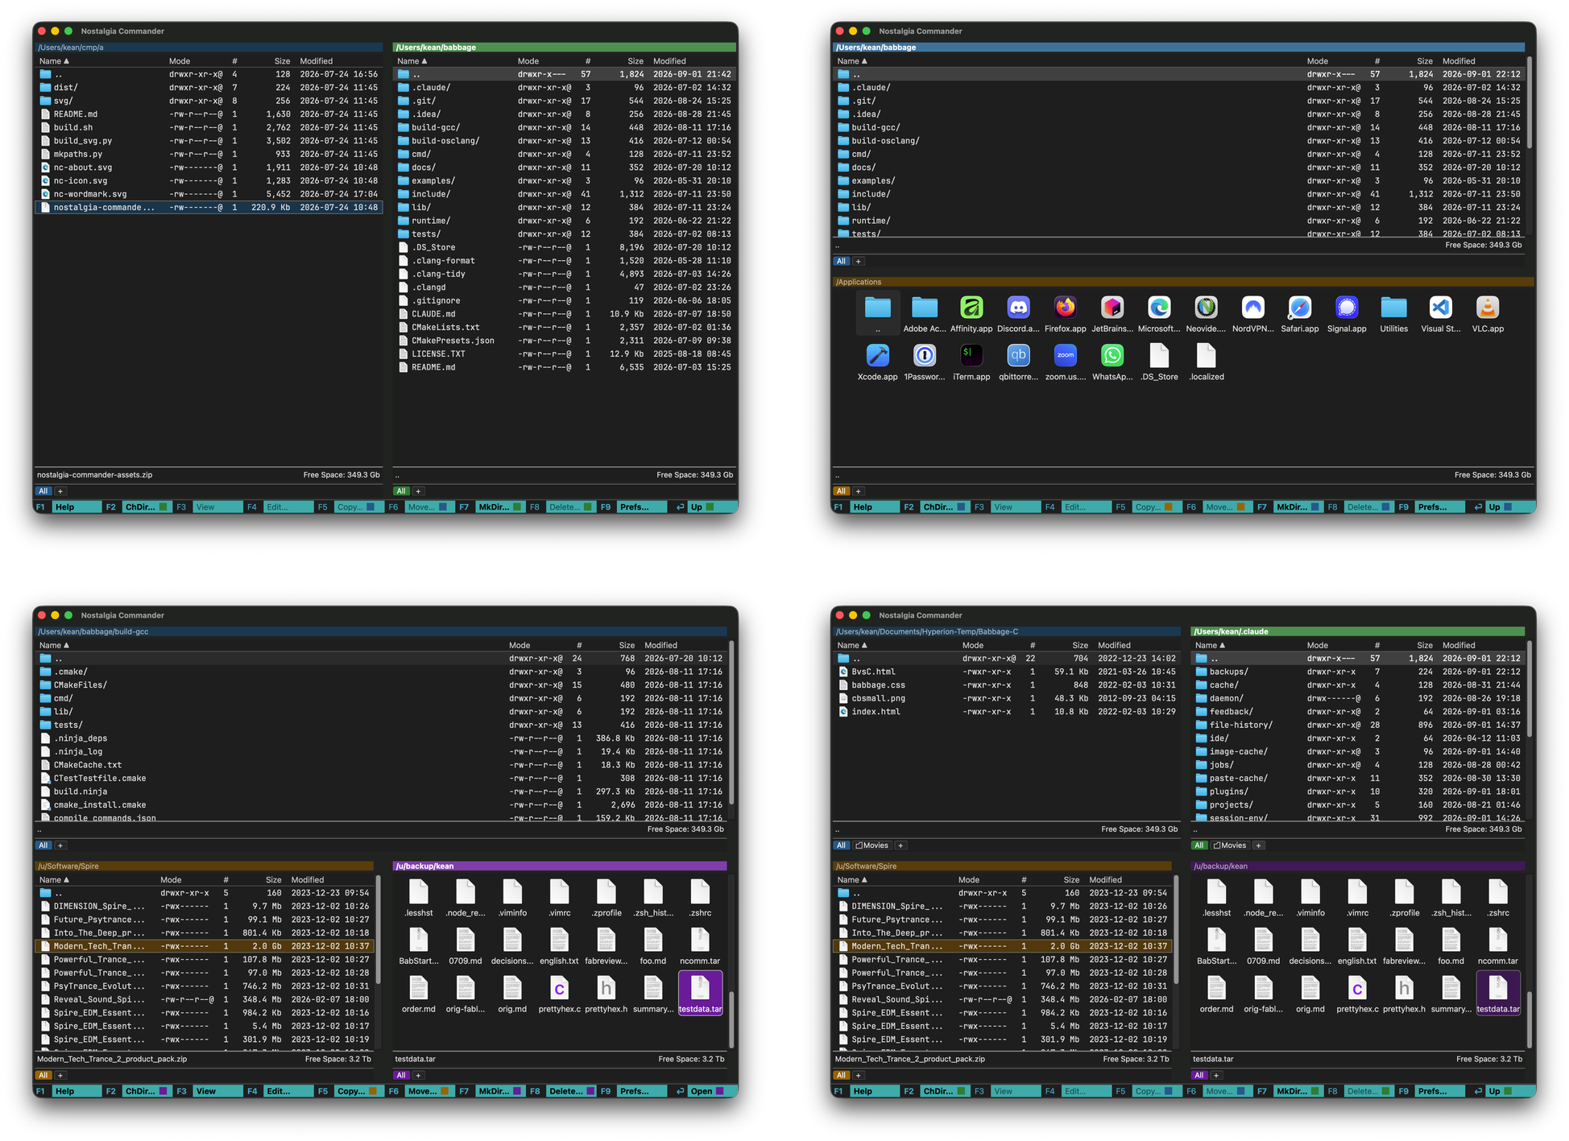Open the Utilities folder icon in /Applications
This screenshot has height=1141, width=1569.
[x=1393, y=308]
